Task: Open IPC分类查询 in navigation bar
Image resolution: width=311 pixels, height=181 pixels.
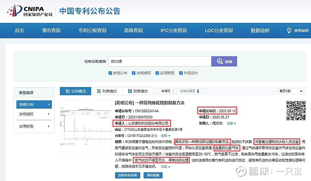Action: click(x=173, y=30)
